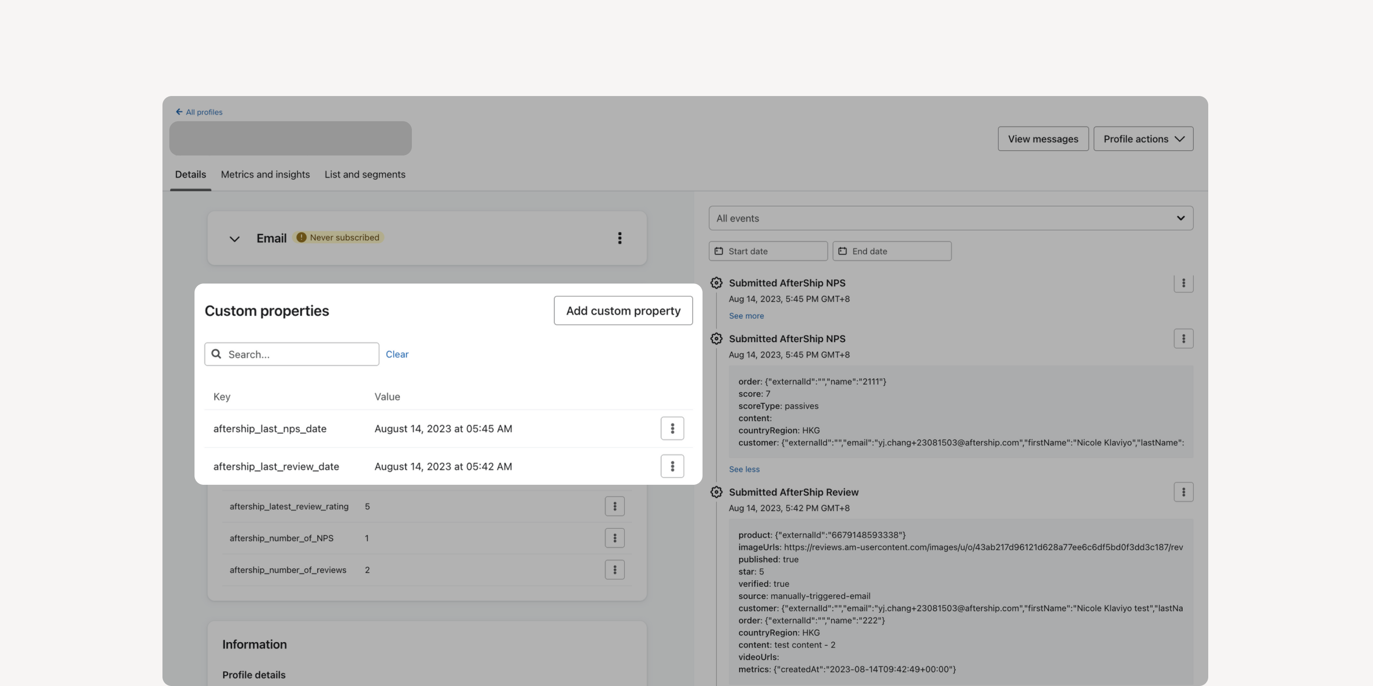Open the Profile actions dropdown
This screenshot has height=686, width=1373.
[x=1143, y=139]
